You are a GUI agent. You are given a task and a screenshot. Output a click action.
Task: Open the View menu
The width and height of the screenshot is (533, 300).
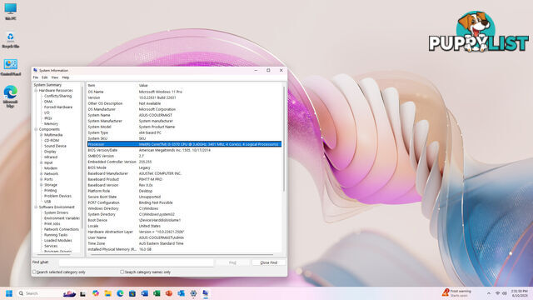[x=54, y=77]
